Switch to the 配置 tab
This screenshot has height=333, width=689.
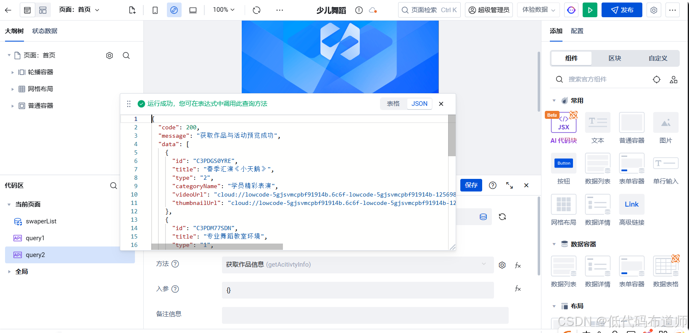click(x=577, y=31)
